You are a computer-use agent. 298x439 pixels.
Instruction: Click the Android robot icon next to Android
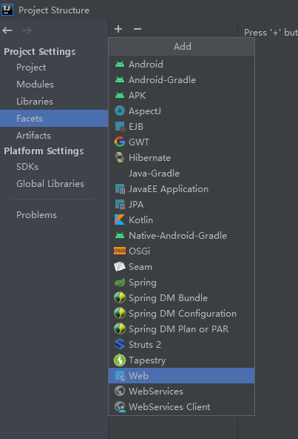click(x=120, y=65)
